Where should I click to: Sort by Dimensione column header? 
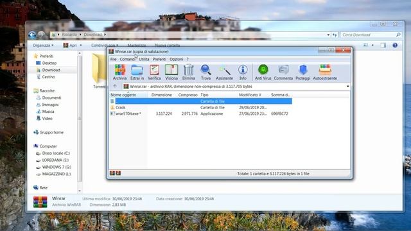(161, 95)
